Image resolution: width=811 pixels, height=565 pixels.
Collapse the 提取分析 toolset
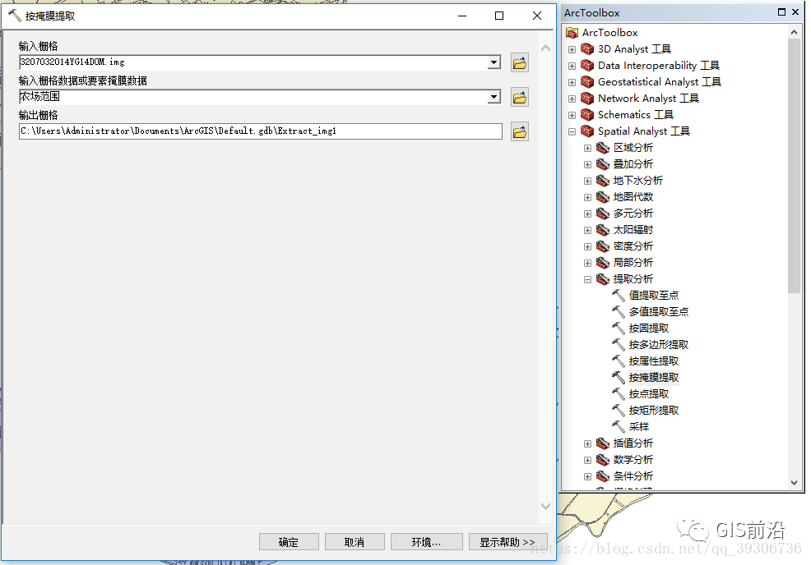(587, 279)
